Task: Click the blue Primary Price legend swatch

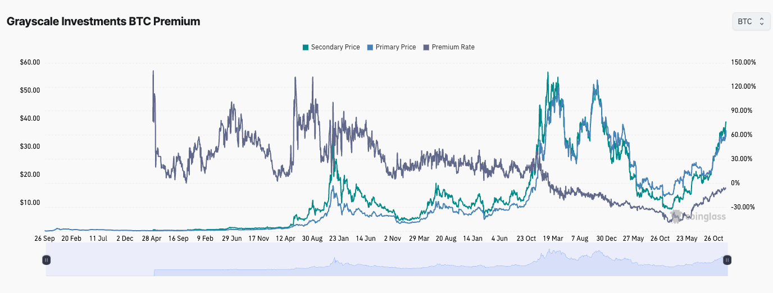Action: coord(370,47)
